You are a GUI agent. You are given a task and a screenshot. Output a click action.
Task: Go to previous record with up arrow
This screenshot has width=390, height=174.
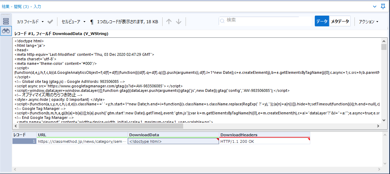(169, 22)
